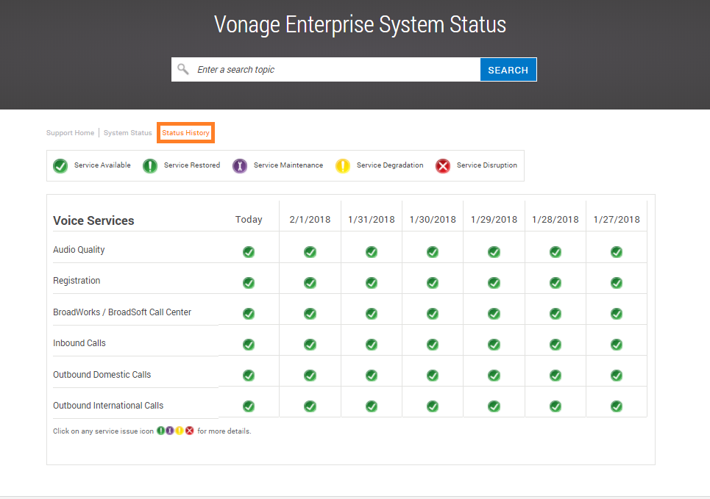Click Outbound International Calls icon for 1/27/2018
Image resolution: width=710 pixels, height=499 pixels.
(617, 406)
